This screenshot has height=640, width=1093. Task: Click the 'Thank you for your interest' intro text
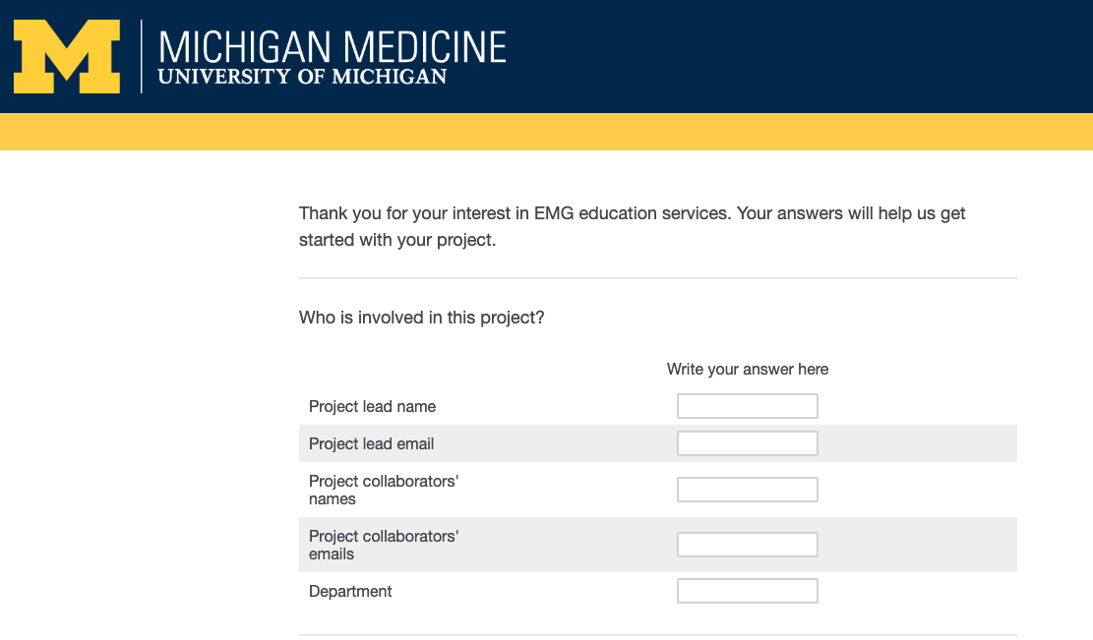click(x=633, y=226)
